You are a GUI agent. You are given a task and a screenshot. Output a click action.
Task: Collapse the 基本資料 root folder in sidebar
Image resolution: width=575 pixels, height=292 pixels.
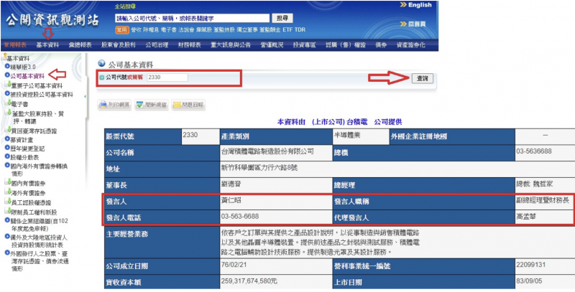(x=4, y=57)
